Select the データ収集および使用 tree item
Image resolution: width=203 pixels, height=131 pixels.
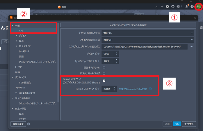(x=25, y=93)
